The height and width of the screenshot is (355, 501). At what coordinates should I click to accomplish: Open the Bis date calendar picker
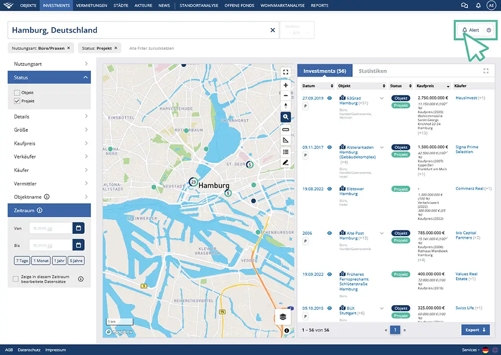(x=78, y=245)
